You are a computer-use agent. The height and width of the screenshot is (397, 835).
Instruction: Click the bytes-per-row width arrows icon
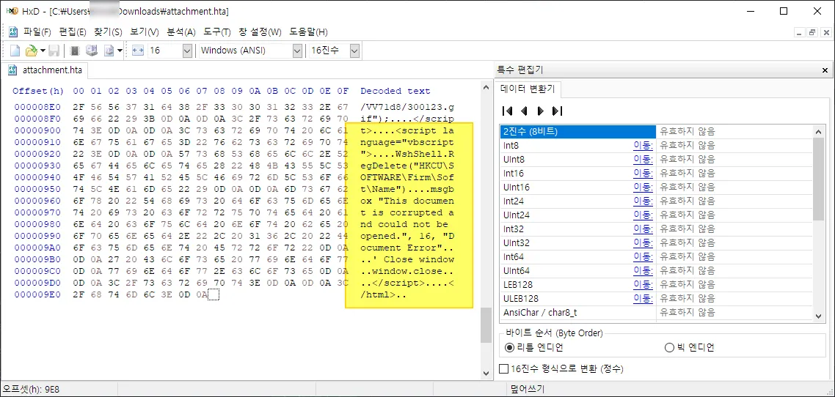coord(138,51)
